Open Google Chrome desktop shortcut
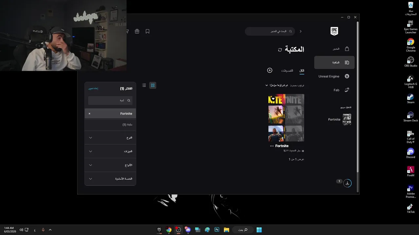Image resolution: width=419 pixels, height=235 pixels. point(411,45)
